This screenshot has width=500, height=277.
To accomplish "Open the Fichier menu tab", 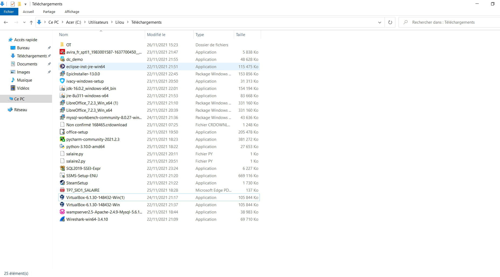I will click(9, 12).
